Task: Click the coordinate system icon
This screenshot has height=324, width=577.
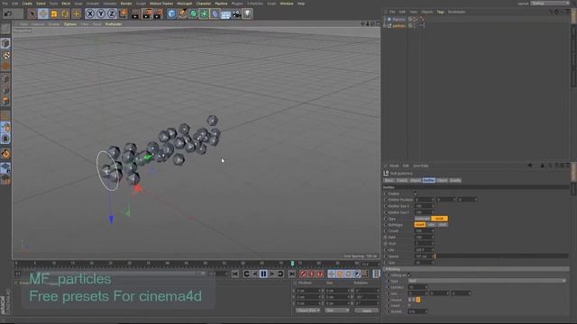Action: tap(124, 14)
